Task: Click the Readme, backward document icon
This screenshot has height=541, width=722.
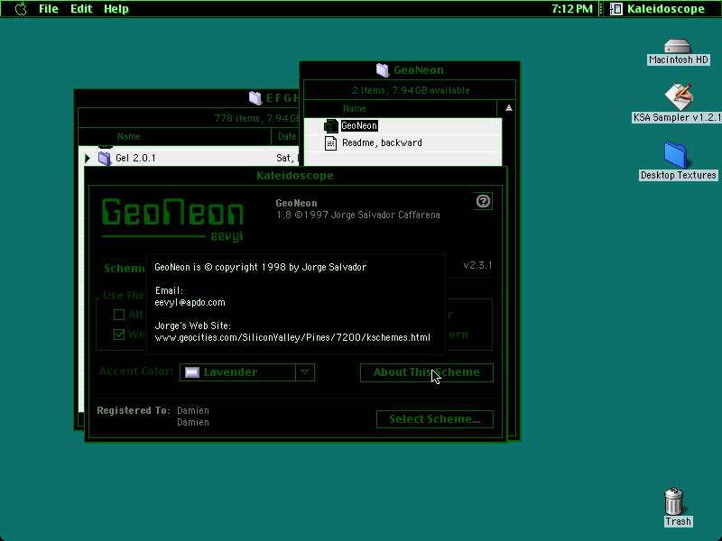Action: [x=330, y=143]
